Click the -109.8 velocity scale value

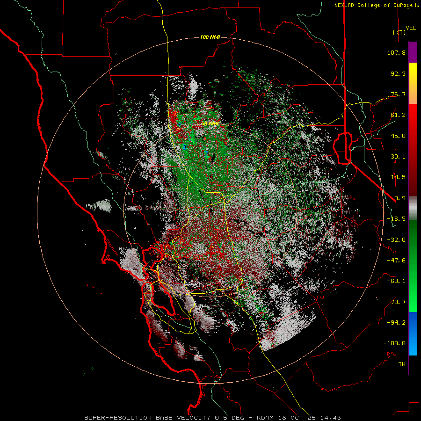(x=394, y=343)
